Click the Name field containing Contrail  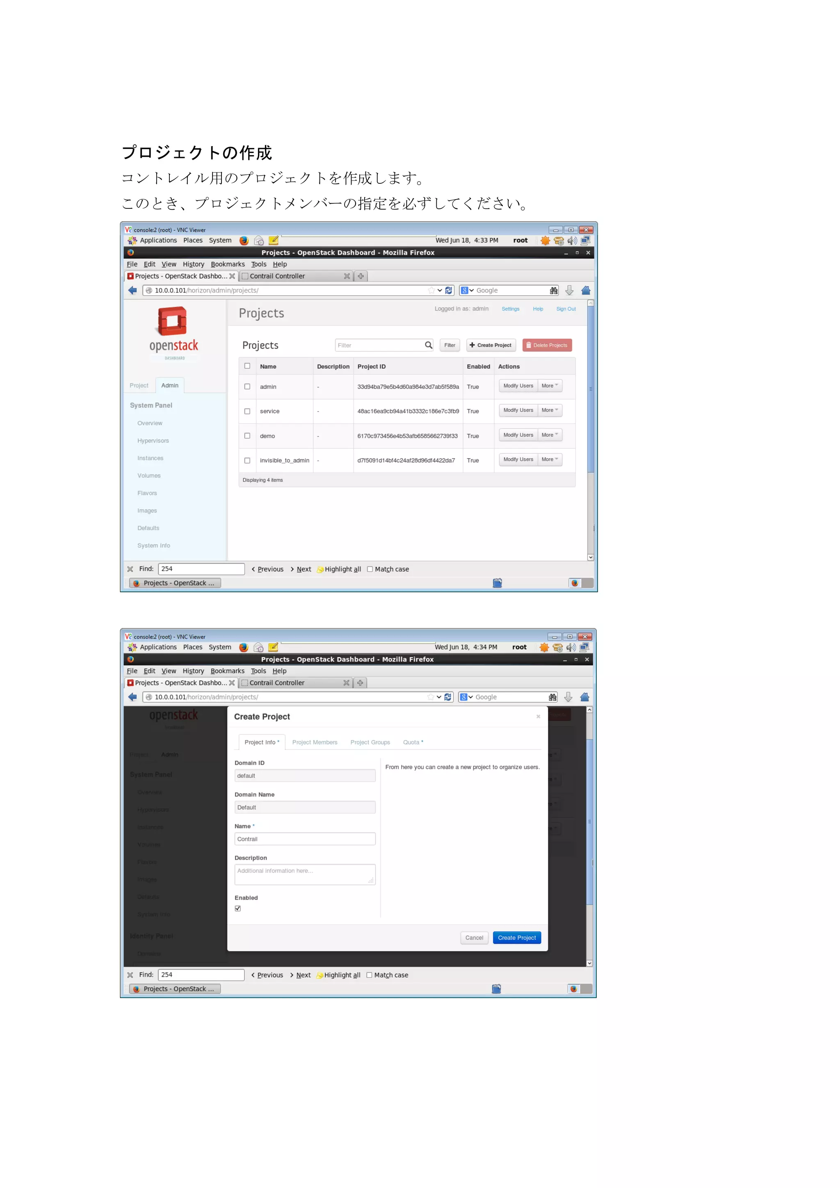(x=305, y=839)
